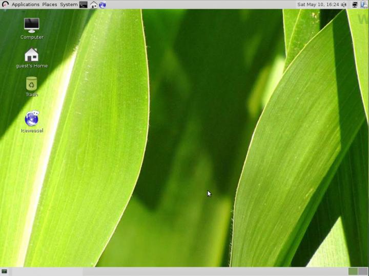Screen dimensions: 369x276
Task: Launch terminal from top panel icon
Action: click(x=84, y=5)
